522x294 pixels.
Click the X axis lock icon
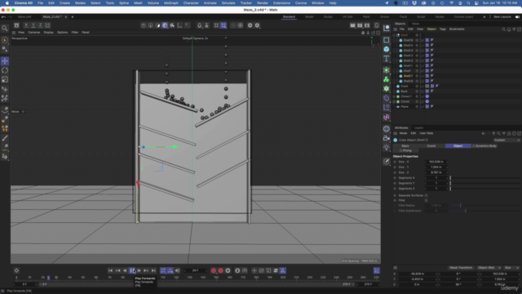tap(26, 25)
